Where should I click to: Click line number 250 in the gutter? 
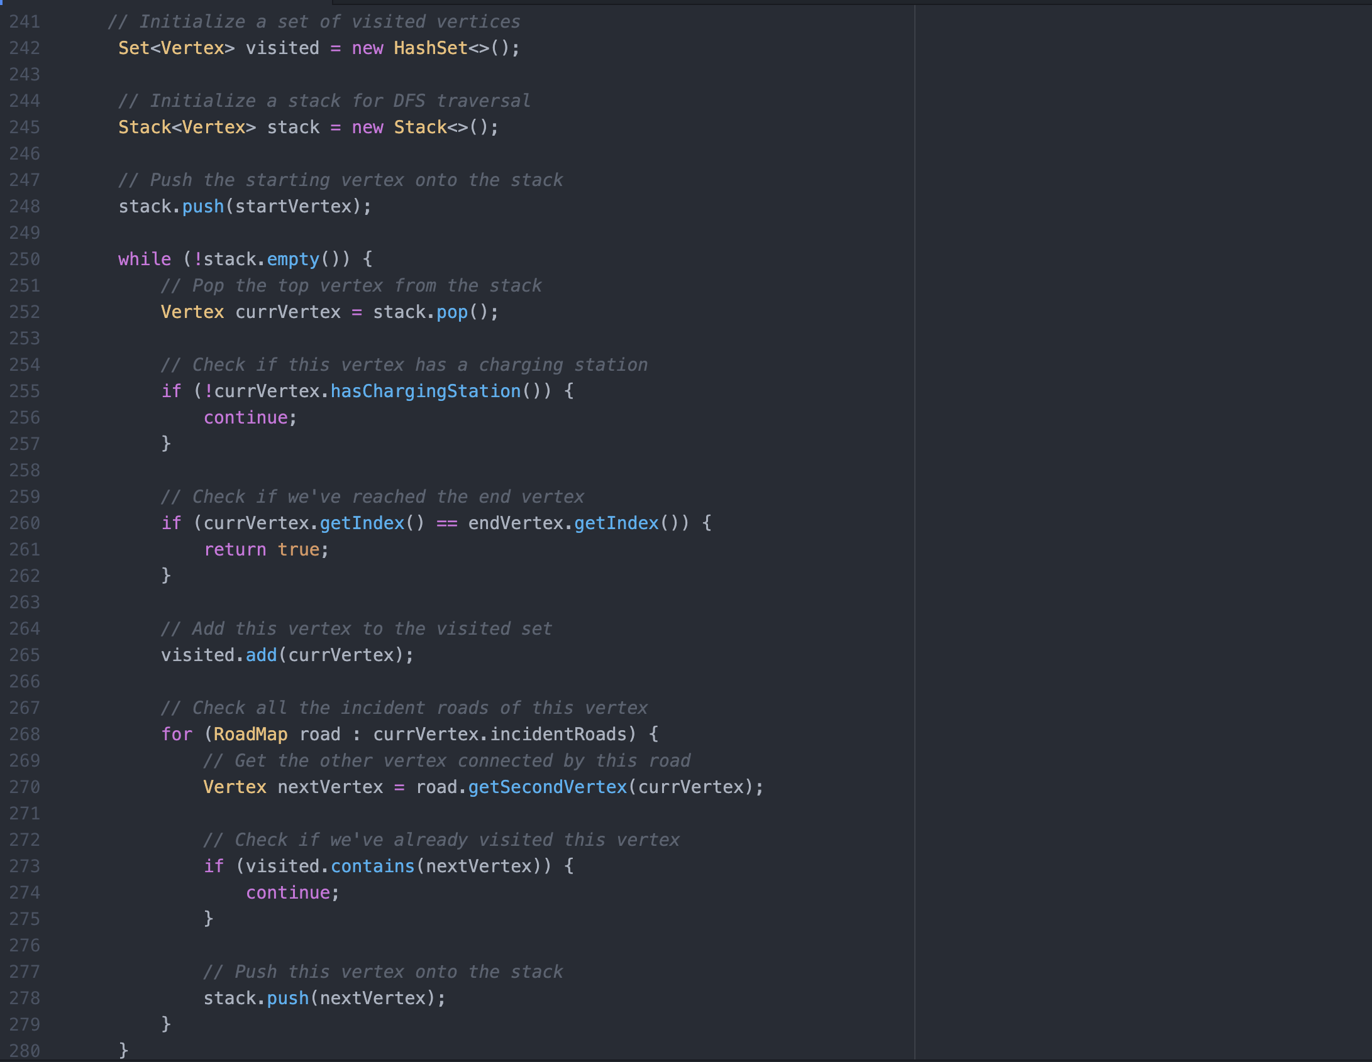25,258
